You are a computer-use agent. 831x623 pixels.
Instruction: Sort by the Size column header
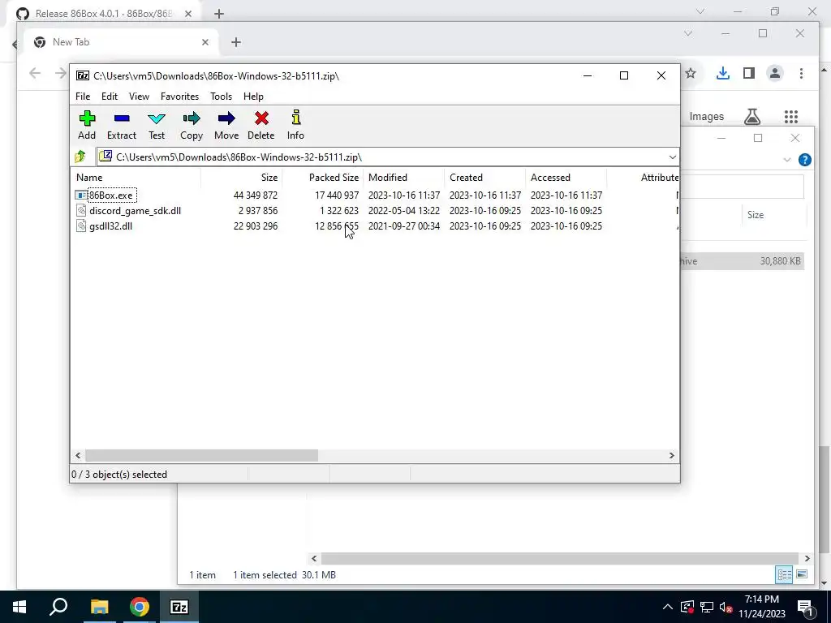click(x=241, y=178)
